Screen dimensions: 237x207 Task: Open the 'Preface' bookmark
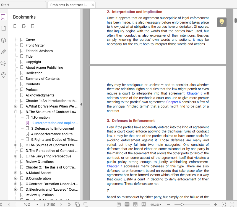[32, 90]
